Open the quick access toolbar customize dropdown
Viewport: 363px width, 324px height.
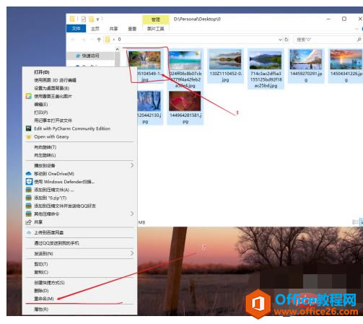[97, 19]
